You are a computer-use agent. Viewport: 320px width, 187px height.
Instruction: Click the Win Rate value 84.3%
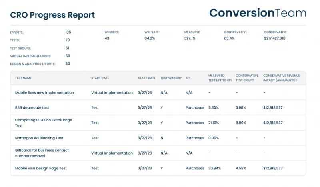pyautogui.click(x=150, y=38)
